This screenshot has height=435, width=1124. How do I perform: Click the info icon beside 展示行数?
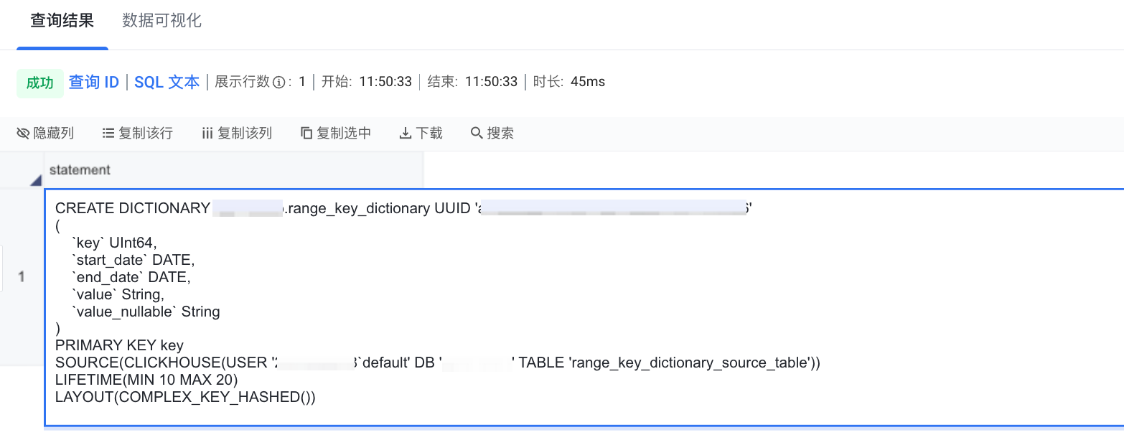[279, 82]
